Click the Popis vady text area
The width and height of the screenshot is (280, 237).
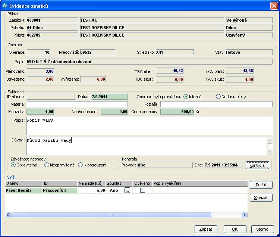click(x=150, y=126)
